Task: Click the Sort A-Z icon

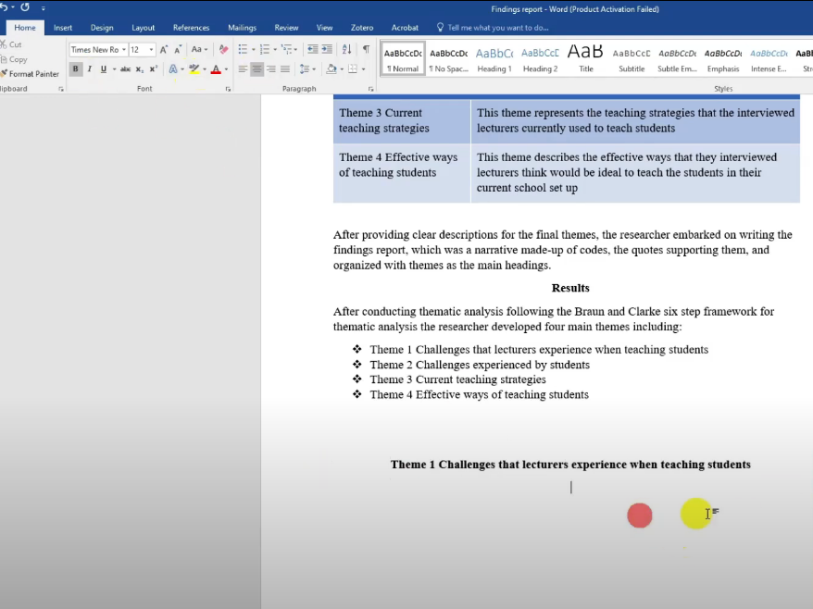Action: coord(347,49)
